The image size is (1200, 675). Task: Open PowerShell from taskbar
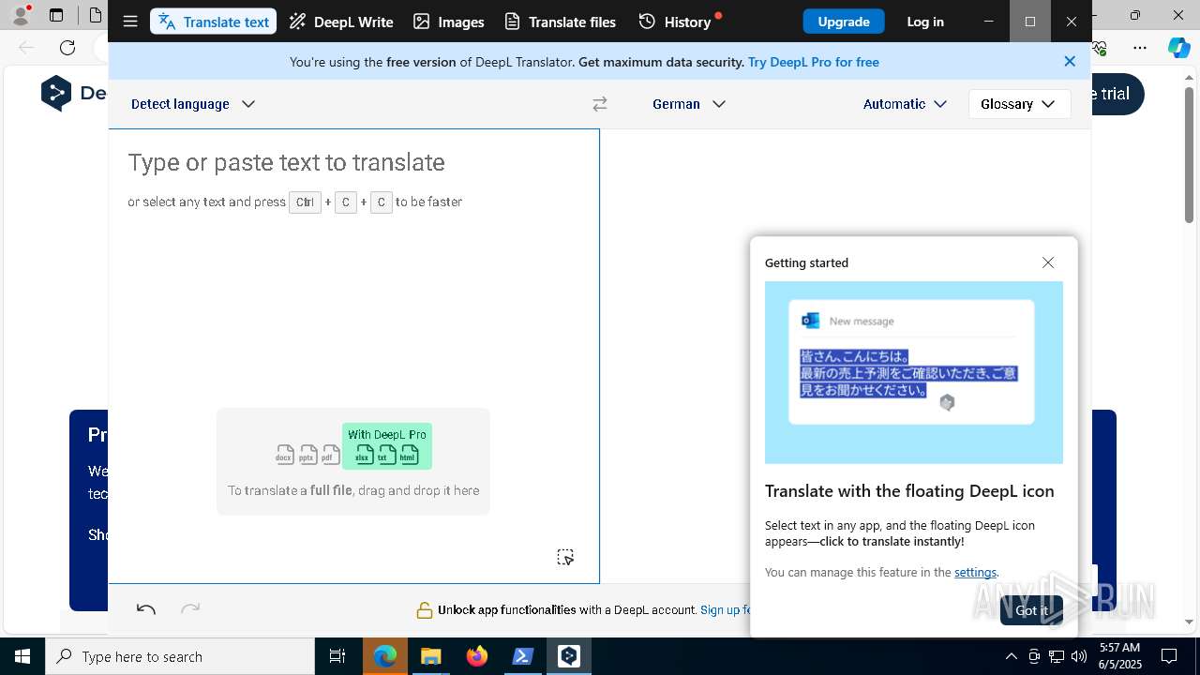[x=523, y=656]
